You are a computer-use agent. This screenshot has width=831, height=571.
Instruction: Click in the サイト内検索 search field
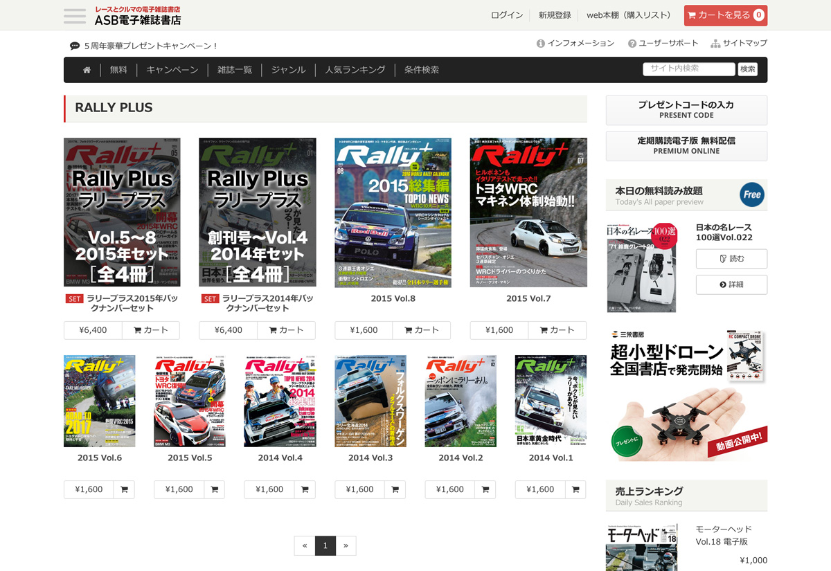tap(688, 69)
